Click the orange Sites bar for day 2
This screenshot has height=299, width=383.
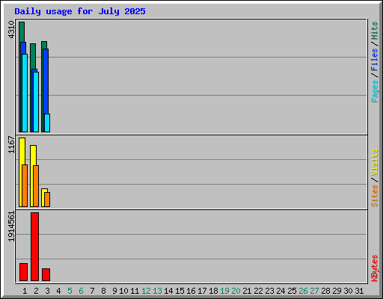(36, 186)
